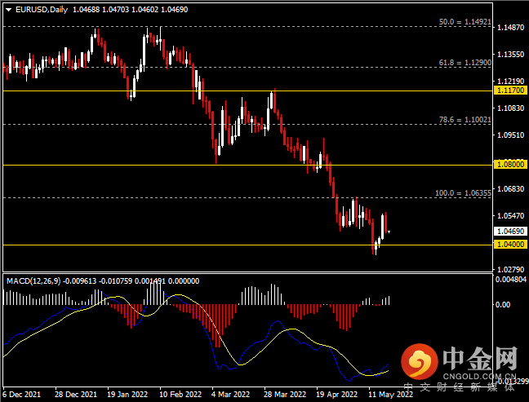The image size is (529, 402).
Task: Select the MACD(12,26,9) indicator label
Action: point(33,281)
